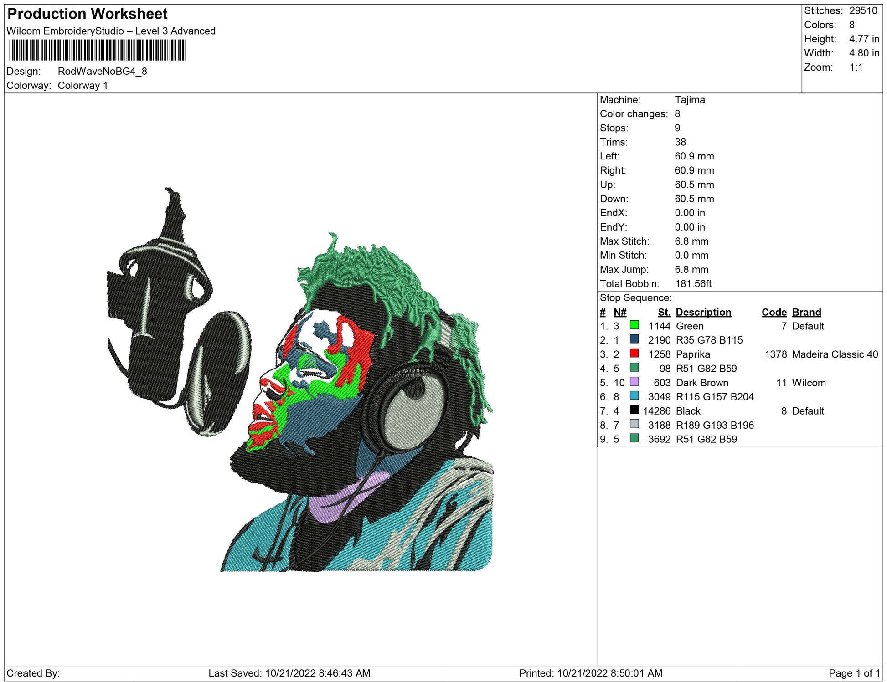Click the dark blue R35 G78 B115 swatch
887x682 pixels.
click(x=634, y=339)
